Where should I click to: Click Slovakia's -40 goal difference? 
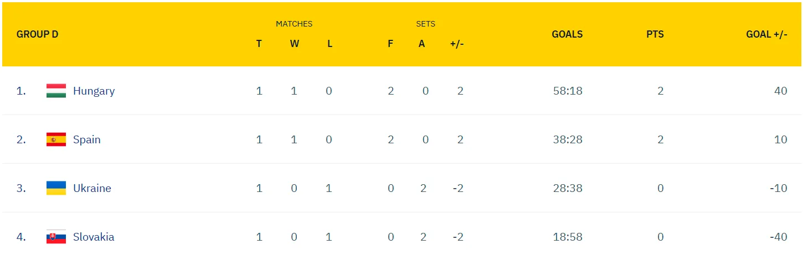[778, 237]
